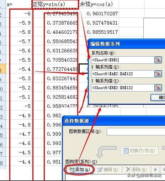Click the X 轴系列值 input field
This screenshot has width=165, height=181.
pyautogui.click(x=122, y=74)
